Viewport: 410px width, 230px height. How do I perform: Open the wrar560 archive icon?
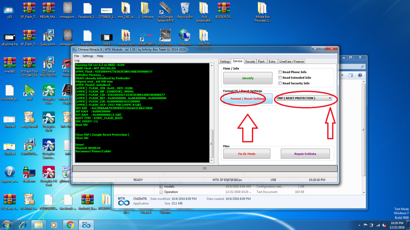coord(10,65)
